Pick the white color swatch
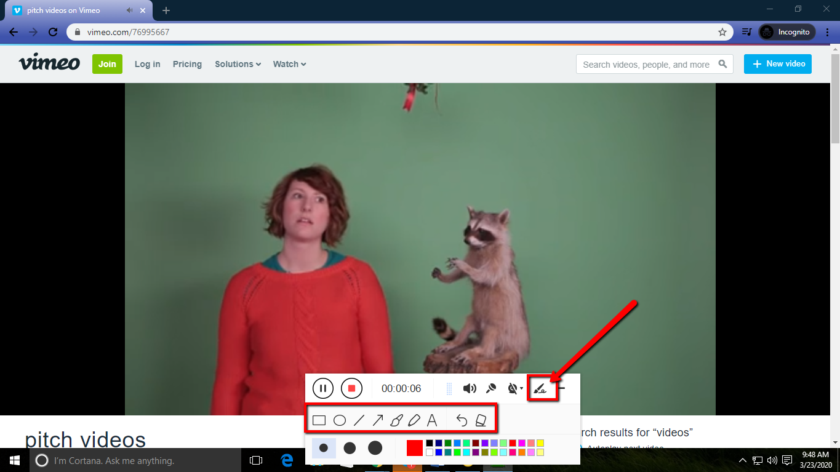Screen dimensions: 840x472 click(430, 452)
